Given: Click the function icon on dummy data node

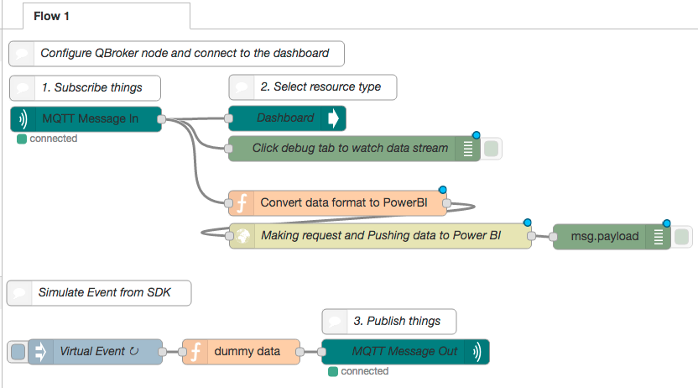Looking at the screenshot, I should (195, 351).
